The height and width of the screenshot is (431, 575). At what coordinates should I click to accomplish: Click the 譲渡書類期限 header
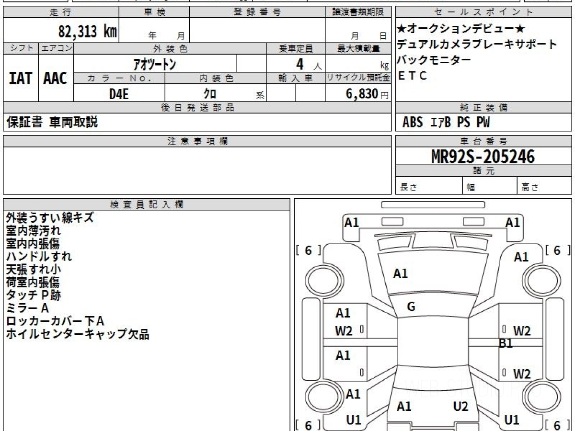pos(358,12)
